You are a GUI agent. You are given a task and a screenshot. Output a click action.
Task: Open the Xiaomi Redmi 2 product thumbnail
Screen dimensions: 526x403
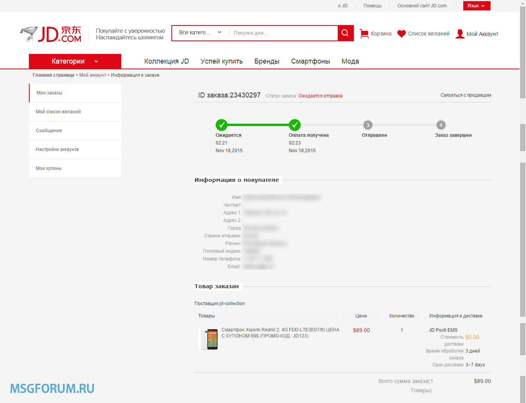208,339
